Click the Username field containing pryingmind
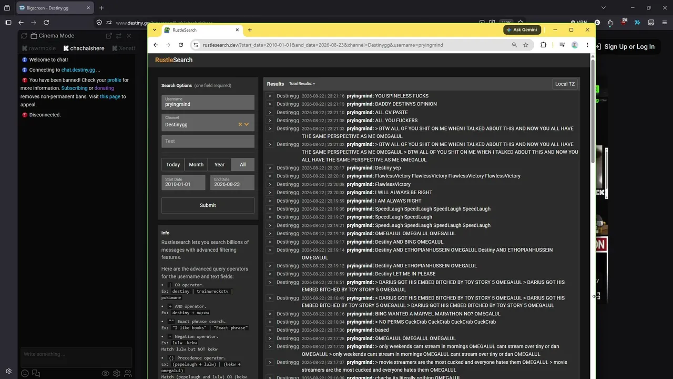The image size is (673, 379). pyautogui.click(x=208, y=102)
